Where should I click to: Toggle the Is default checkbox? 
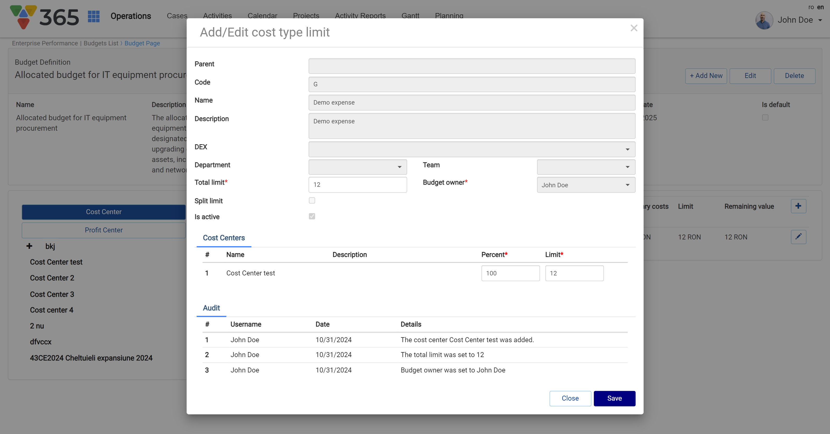pyautogui.click(x=765, y=118)
